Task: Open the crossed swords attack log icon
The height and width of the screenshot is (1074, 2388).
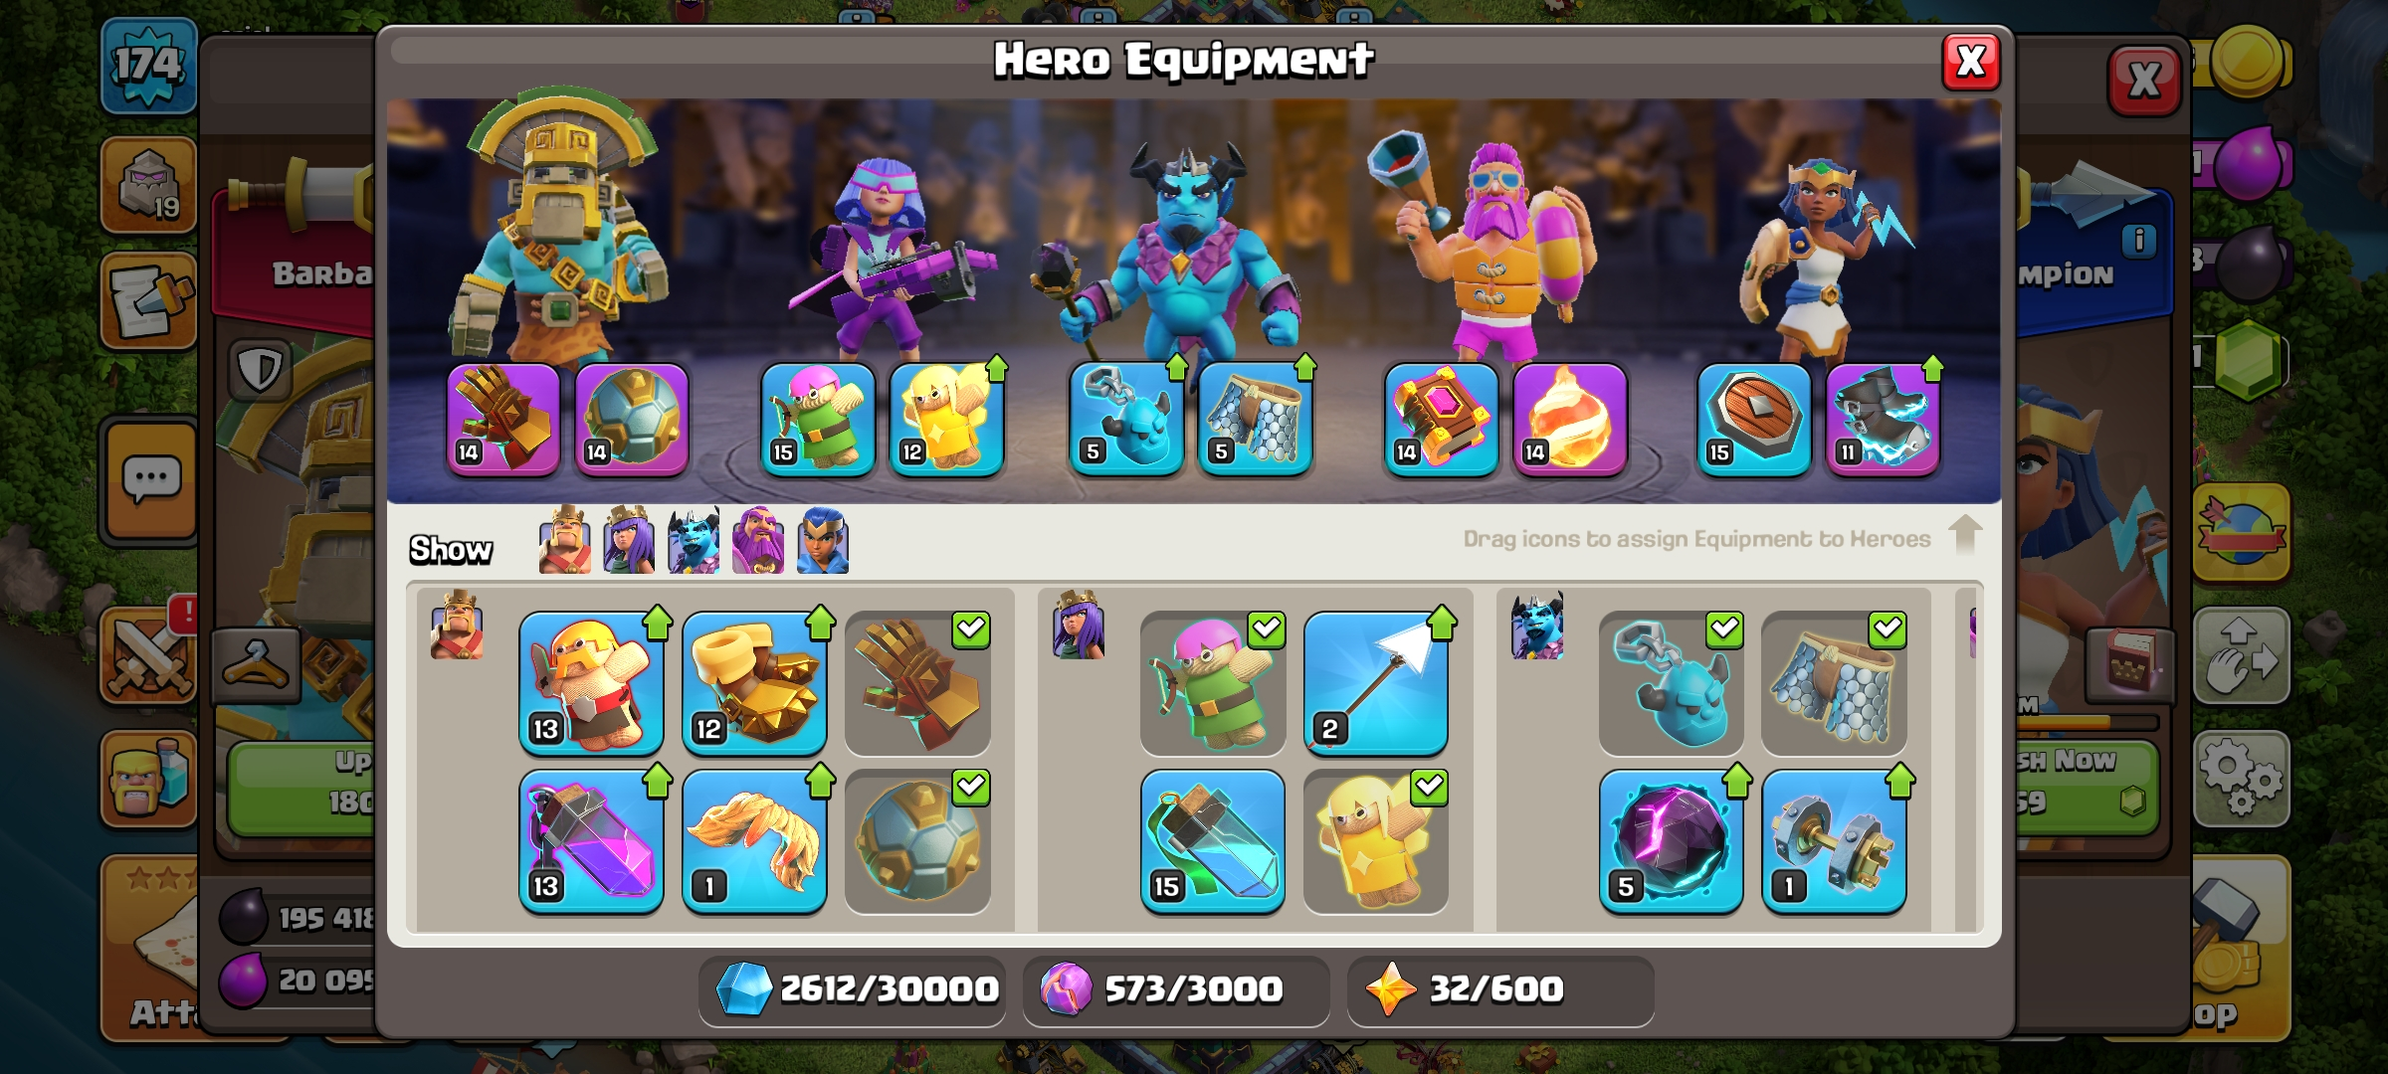Action: coord(149,655)
